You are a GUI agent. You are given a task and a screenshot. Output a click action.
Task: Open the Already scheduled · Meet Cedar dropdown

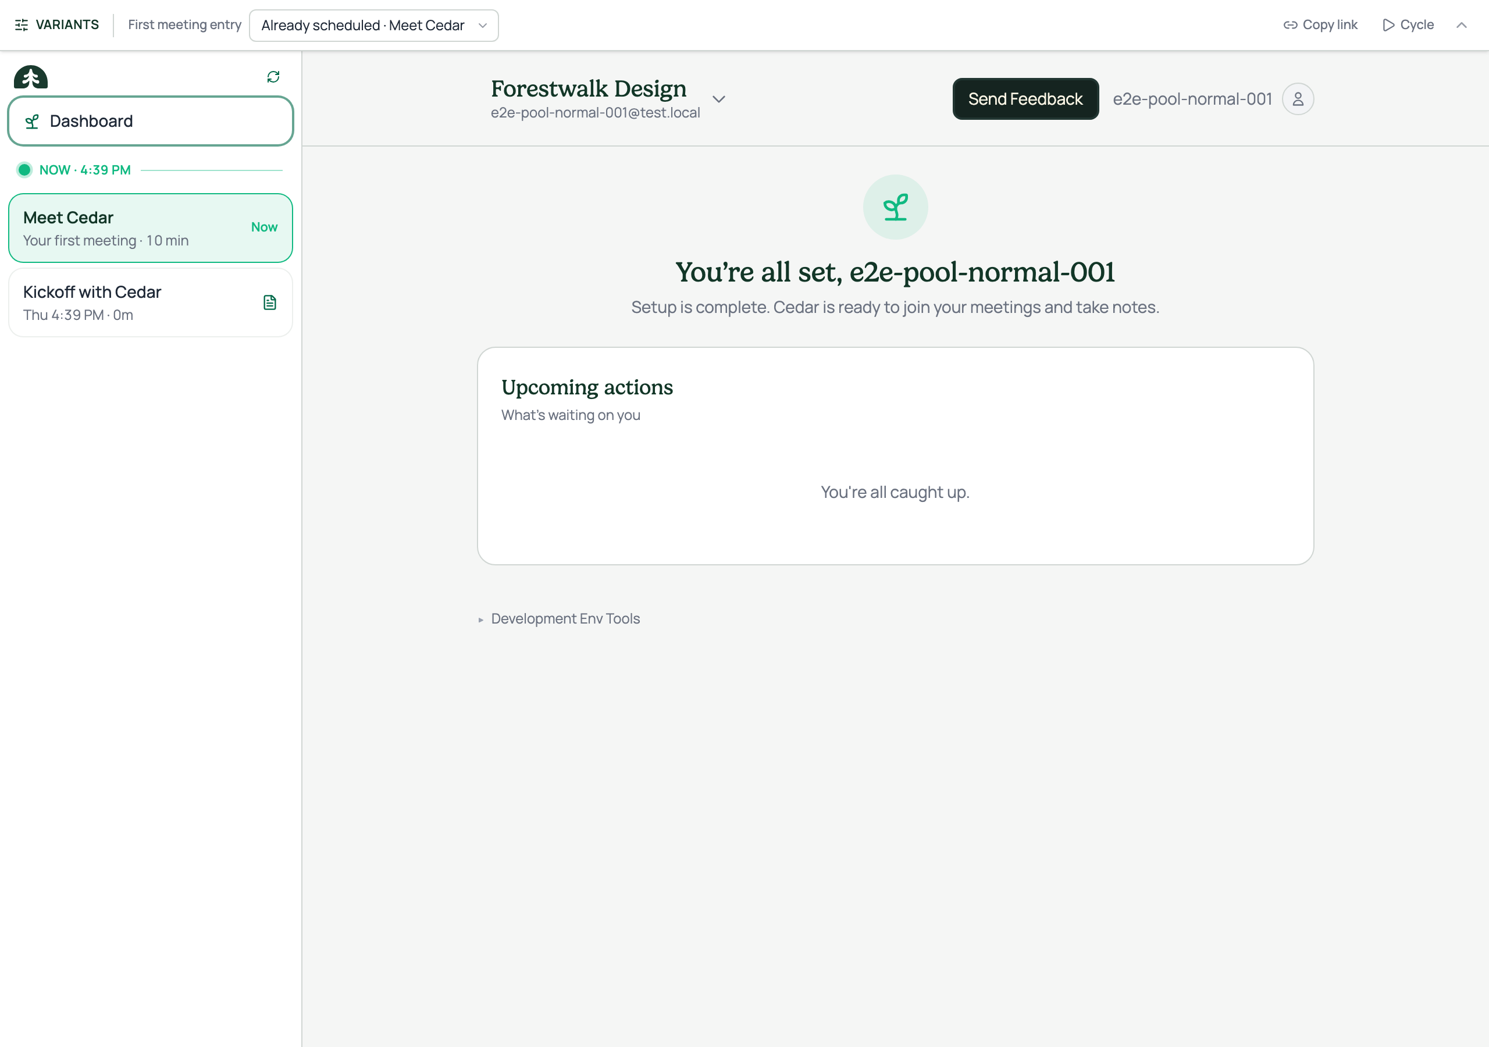tap(373, 25)
